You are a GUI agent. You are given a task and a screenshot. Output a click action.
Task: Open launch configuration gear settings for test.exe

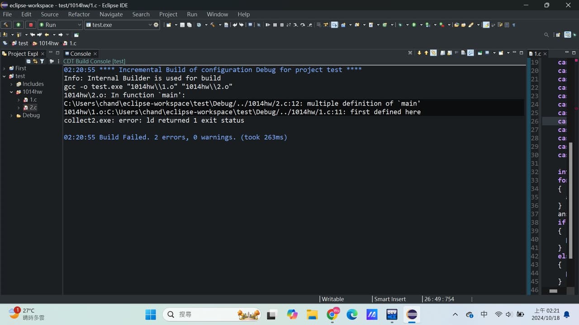156,25
